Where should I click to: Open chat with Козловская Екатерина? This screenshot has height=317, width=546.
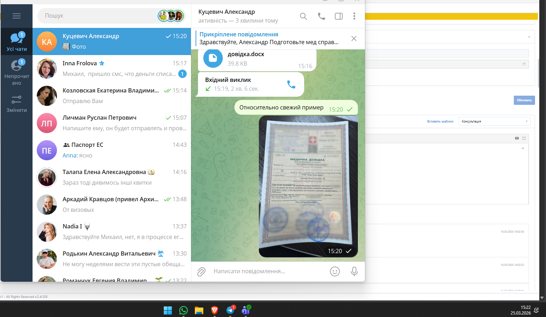click(112, 96)
